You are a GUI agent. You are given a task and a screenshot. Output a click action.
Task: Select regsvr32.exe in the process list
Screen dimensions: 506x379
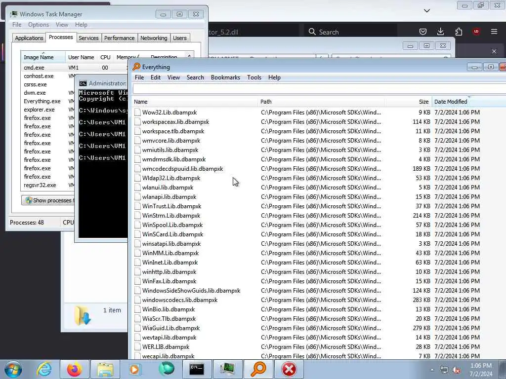(x=40, y=185)
